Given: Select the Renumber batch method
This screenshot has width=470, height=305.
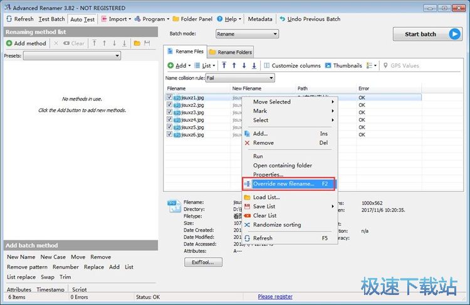Looking at the screenshot, I should (x=66, y=267).
